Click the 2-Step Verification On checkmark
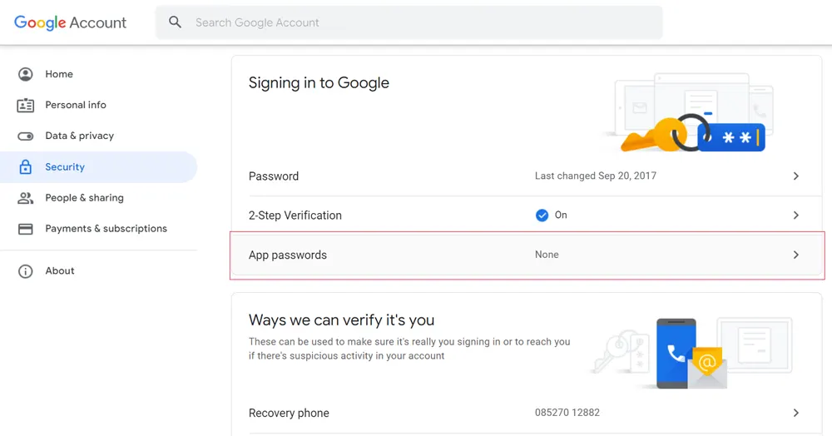 pyautogui.click(x=542, y=216)
